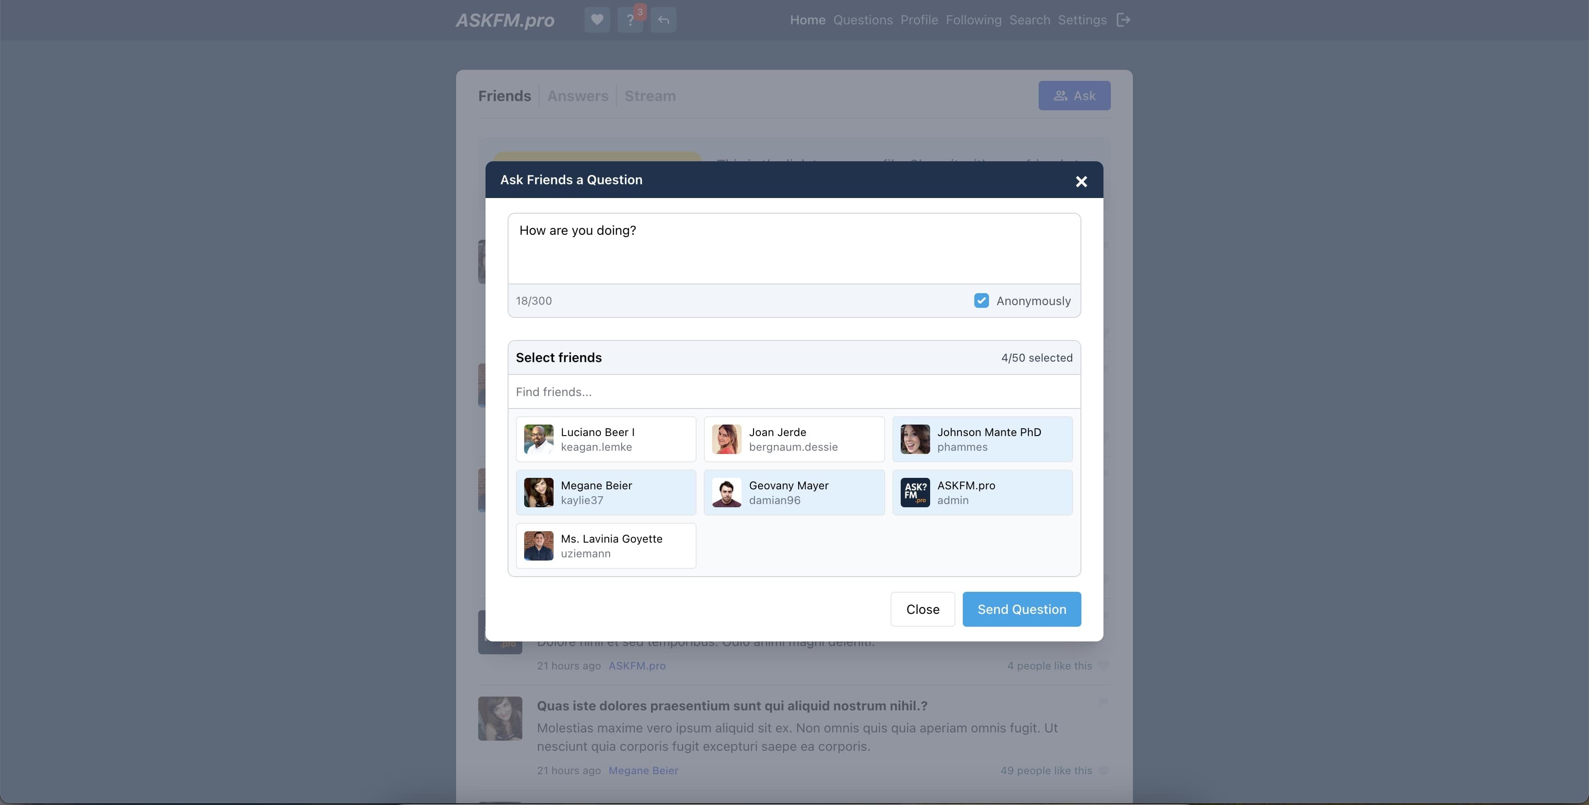Switch to the Answers tab
This screenshot has height=805, width=1589.
(577, 96)
